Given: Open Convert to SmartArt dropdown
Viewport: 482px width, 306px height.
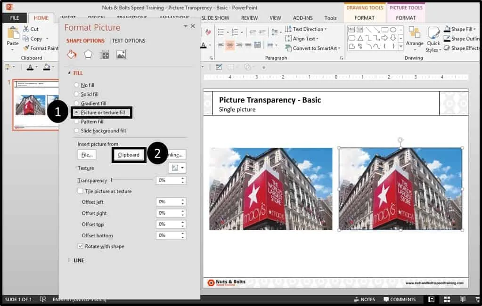Looking at the screenshot, I should pos(313,48).
